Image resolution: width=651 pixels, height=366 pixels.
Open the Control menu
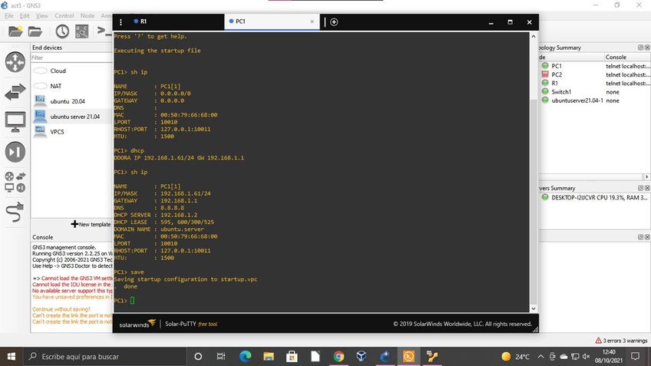pyautogui.click(x=64, y=15)
